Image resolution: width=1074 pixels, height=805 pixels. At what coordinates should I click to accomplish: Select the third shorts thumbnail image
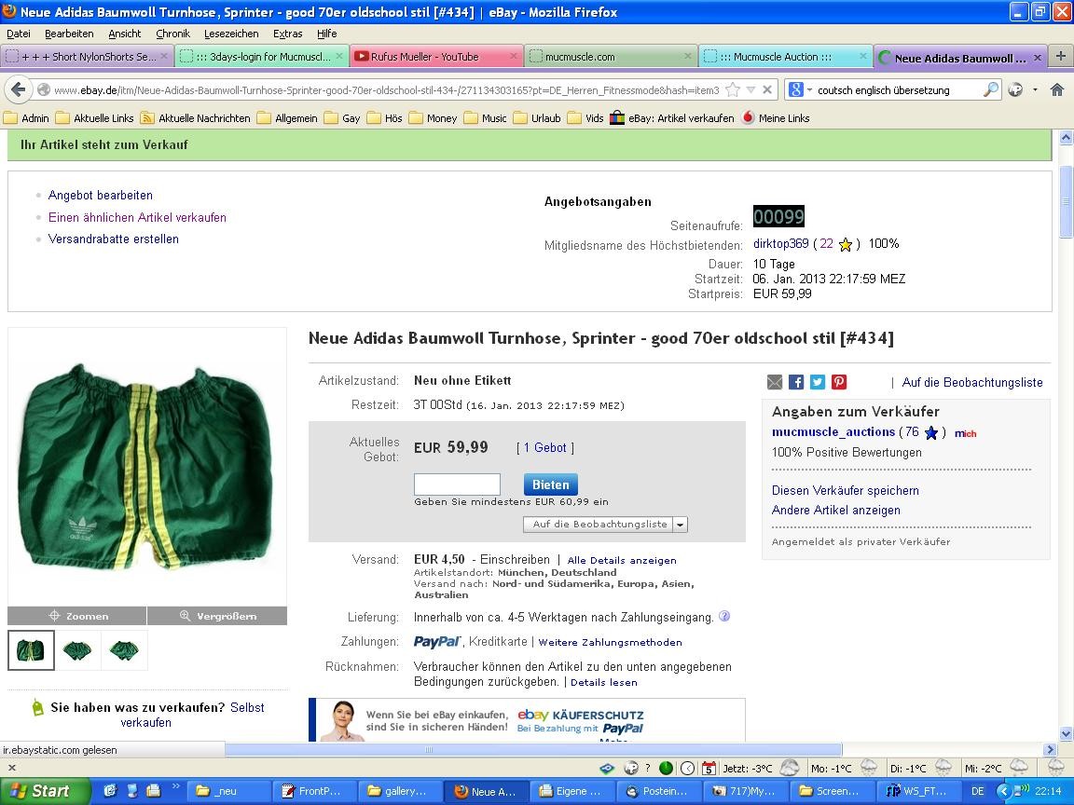[x=124, y=649]
